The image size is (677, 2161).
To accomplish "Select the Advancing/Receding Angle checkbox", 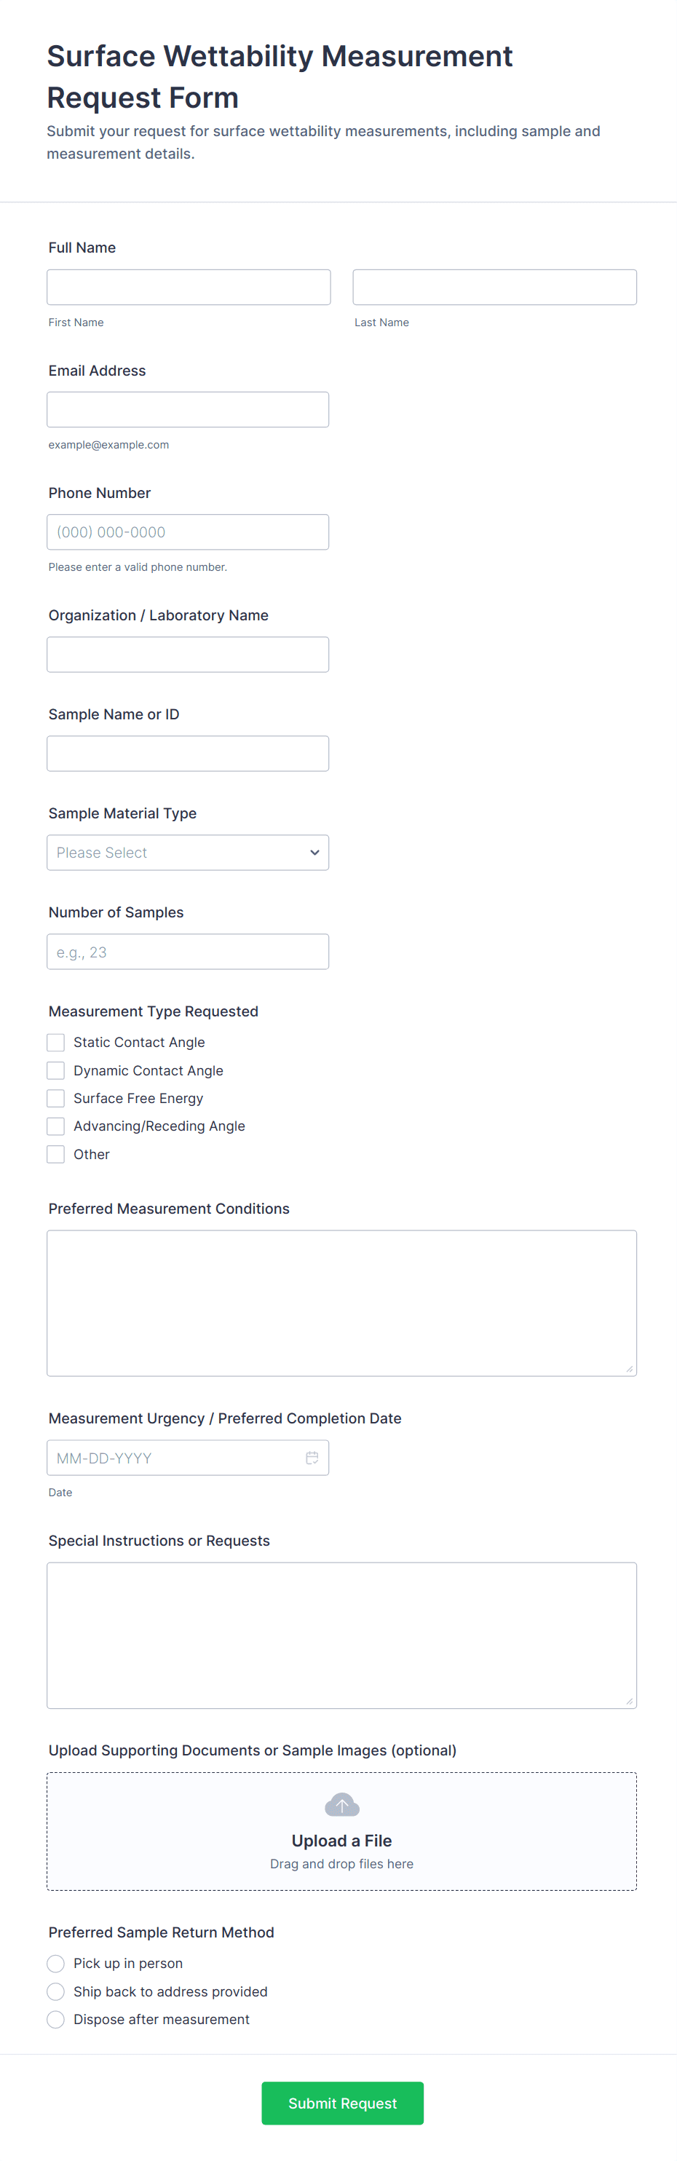I will click(x=56, y=1126).
